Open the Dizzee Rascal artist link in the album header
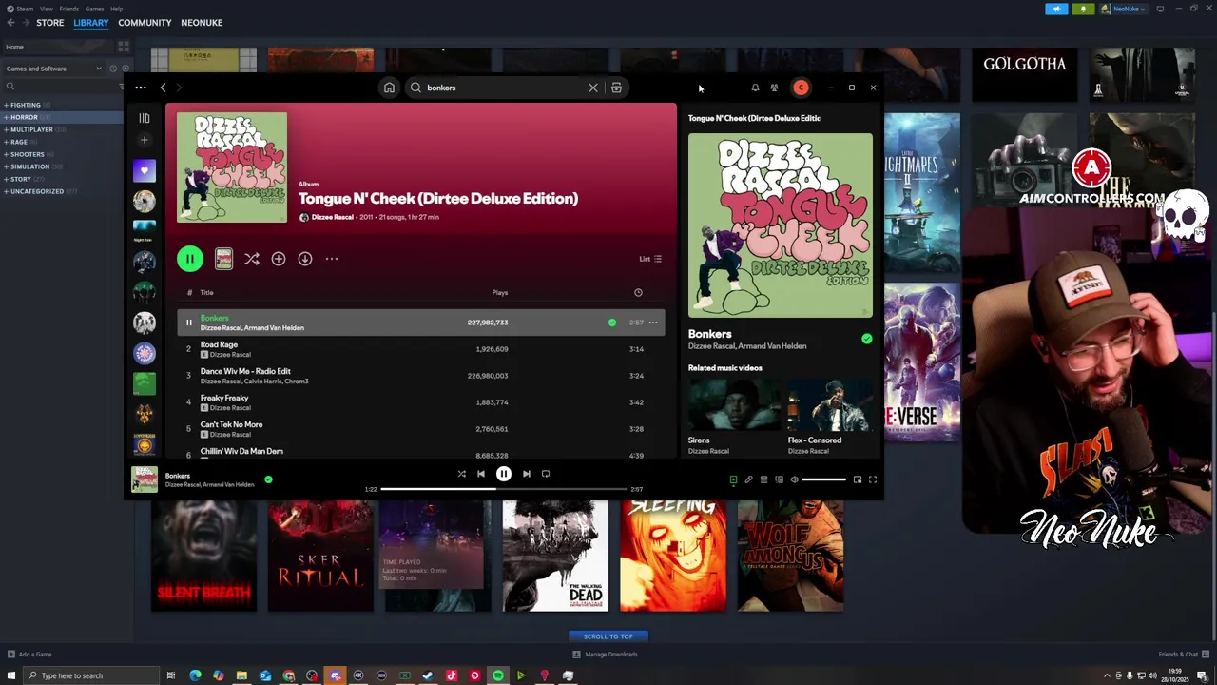 (333, 217)
